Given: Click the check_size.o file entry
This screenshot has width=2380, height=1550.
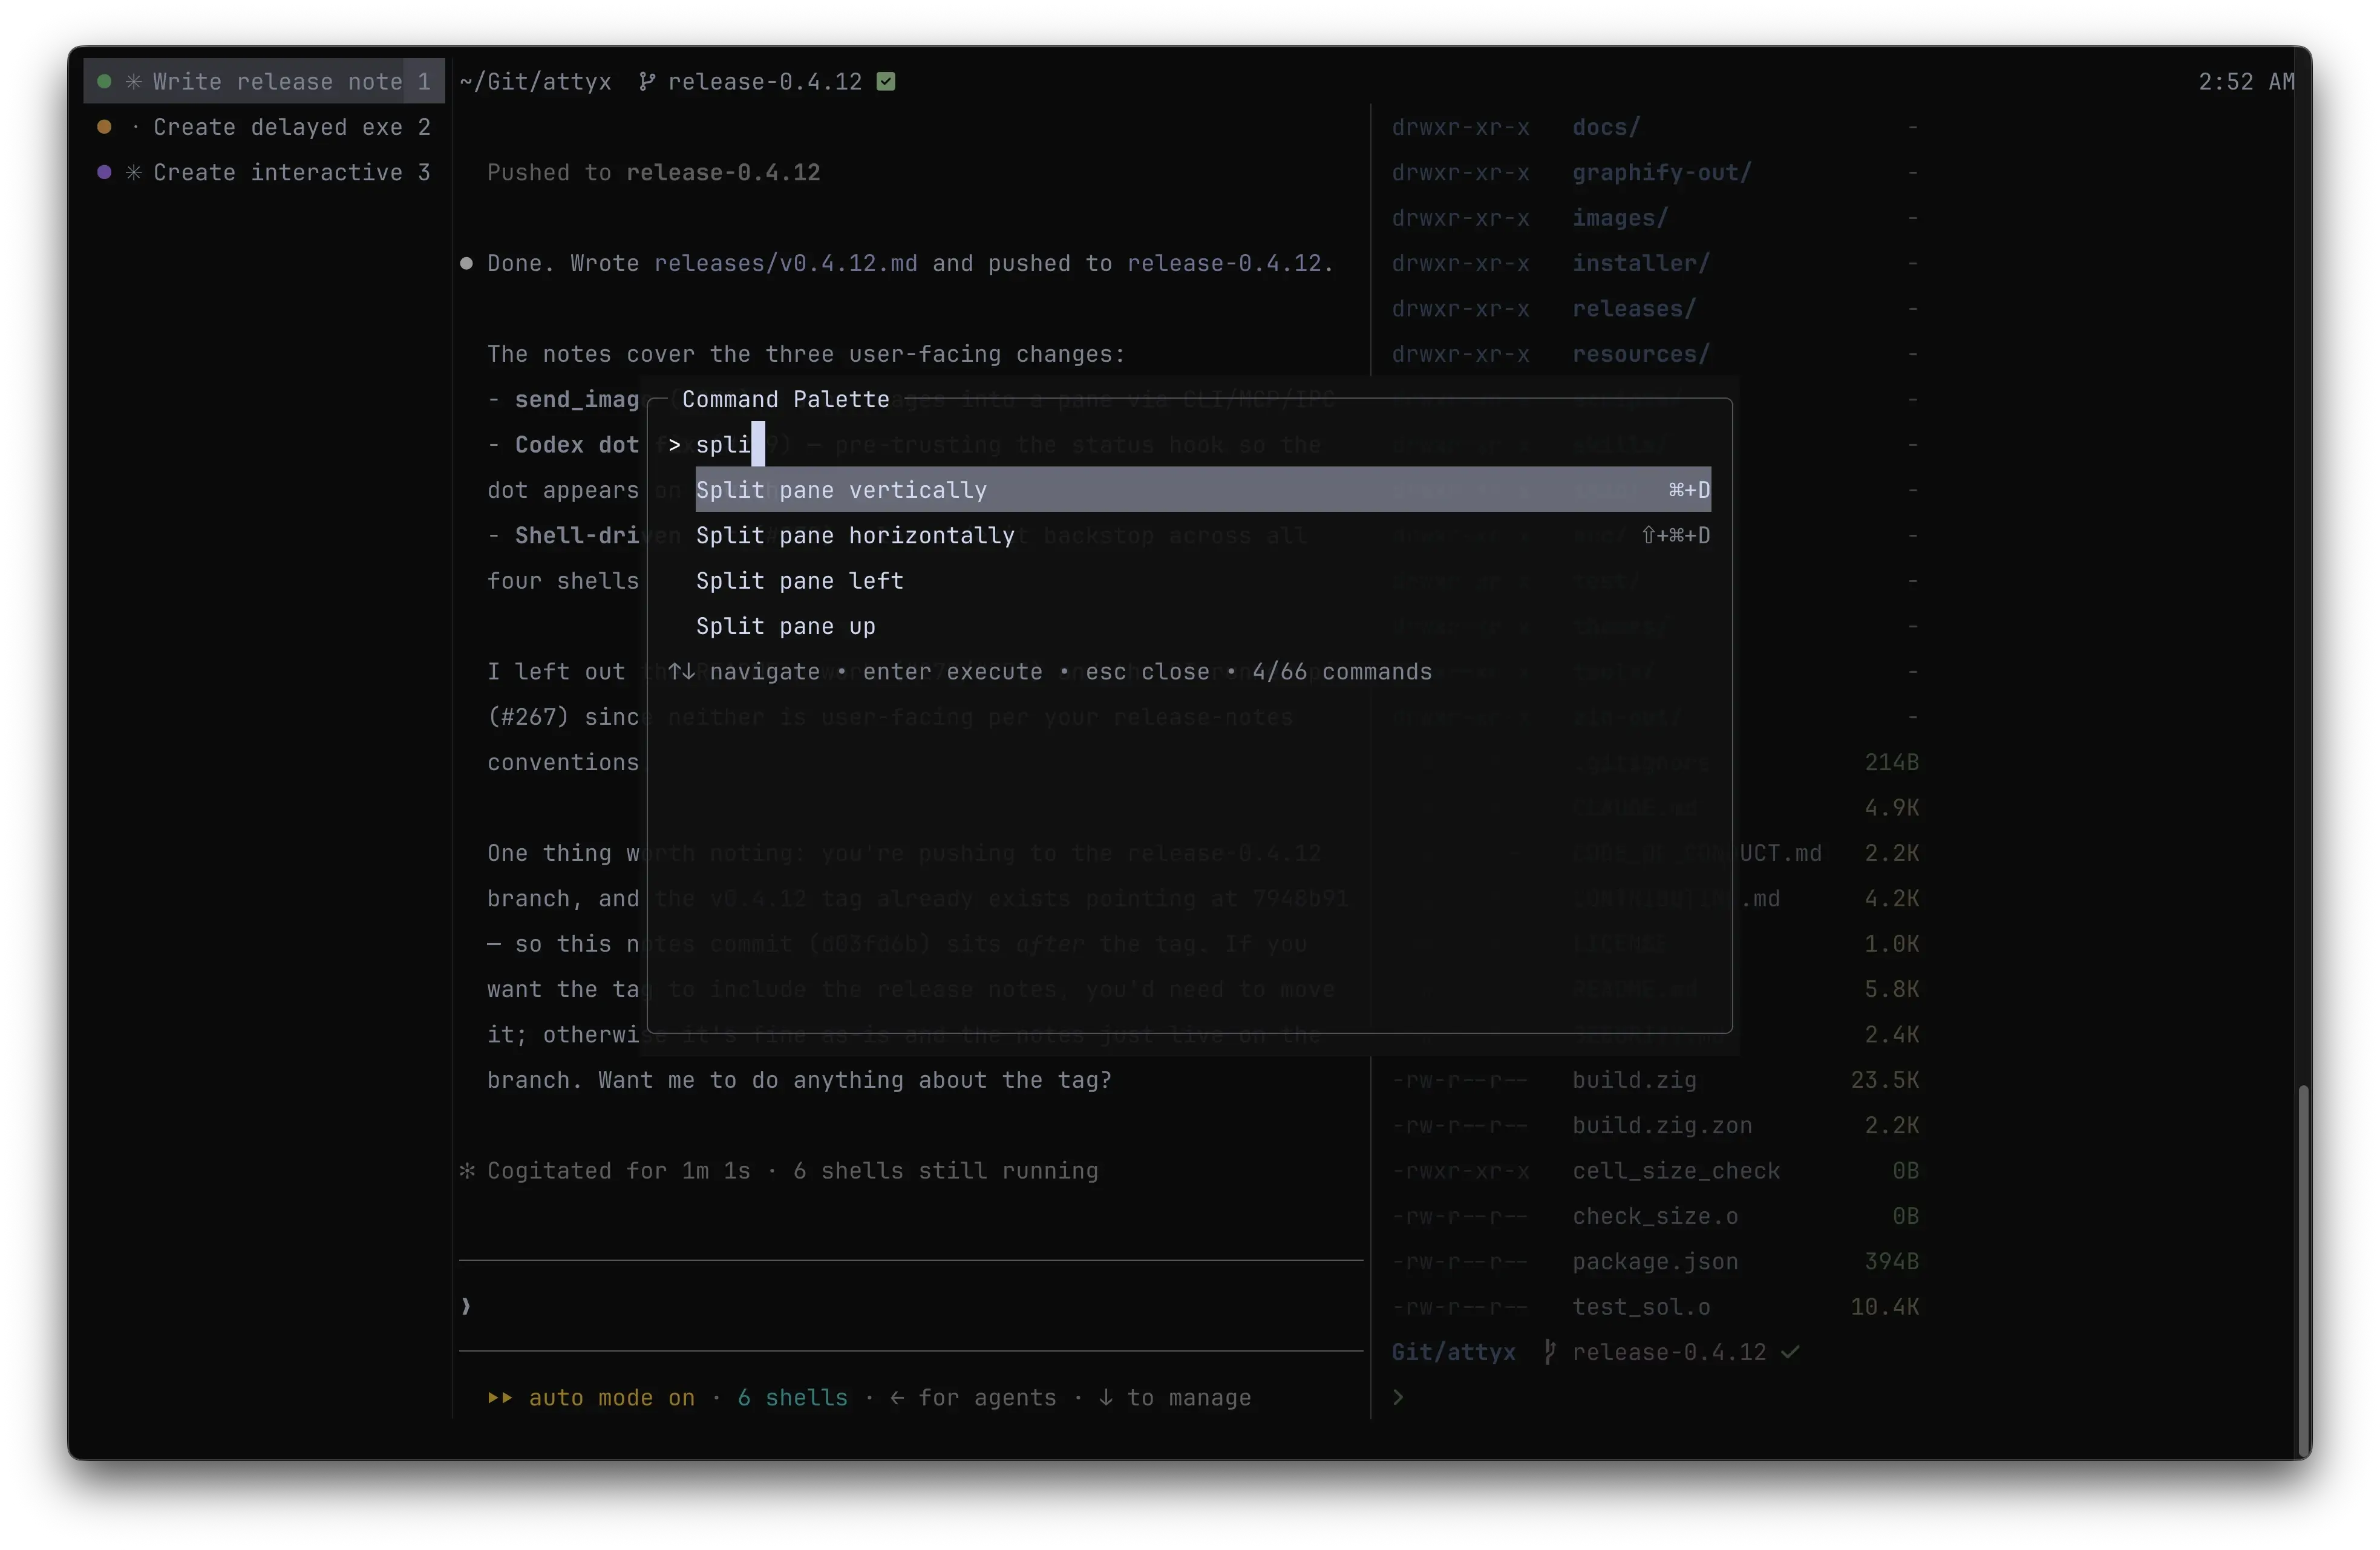Looking at the screenshot, I should click(1655, 1216).
